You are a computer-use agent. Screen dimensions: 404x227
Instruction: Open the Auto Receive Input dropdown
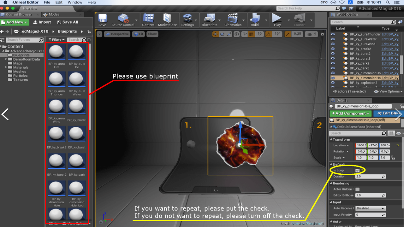click(x=371, y=208)
